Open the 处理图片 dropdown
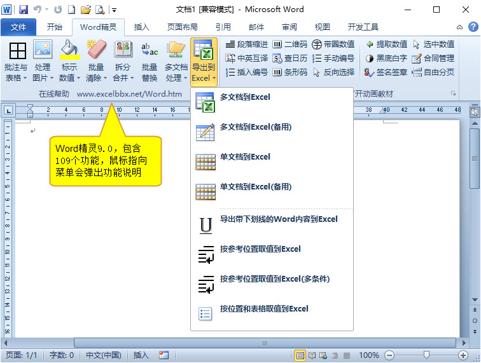 pyautogui.click(x=43, y=62)
